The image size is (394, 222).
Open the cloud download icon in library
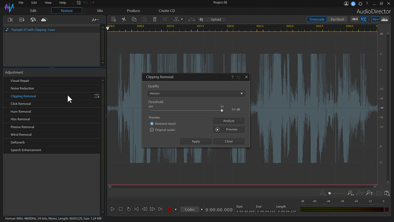[x=44, y=20]
